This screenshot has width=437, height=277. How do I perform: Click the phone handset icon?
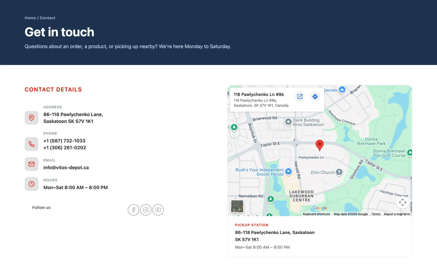32,144
